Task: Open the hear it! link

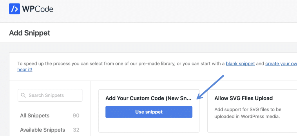Action: tap(25, 70)
